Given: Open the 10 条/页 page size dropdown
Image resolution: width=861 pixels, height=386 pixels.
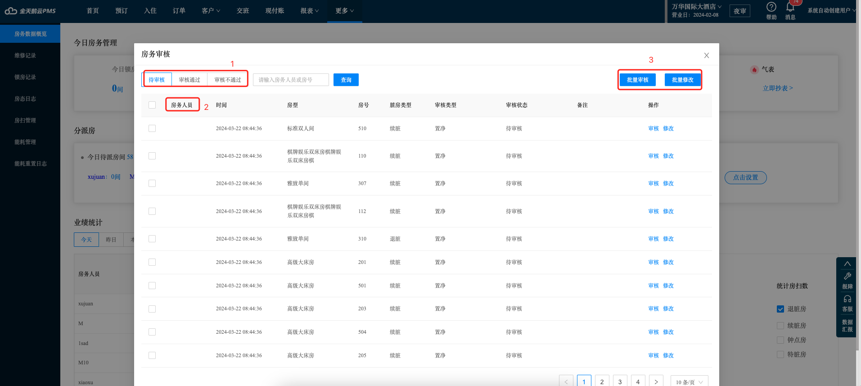Looking at the screenshot, I should [689, 382].
